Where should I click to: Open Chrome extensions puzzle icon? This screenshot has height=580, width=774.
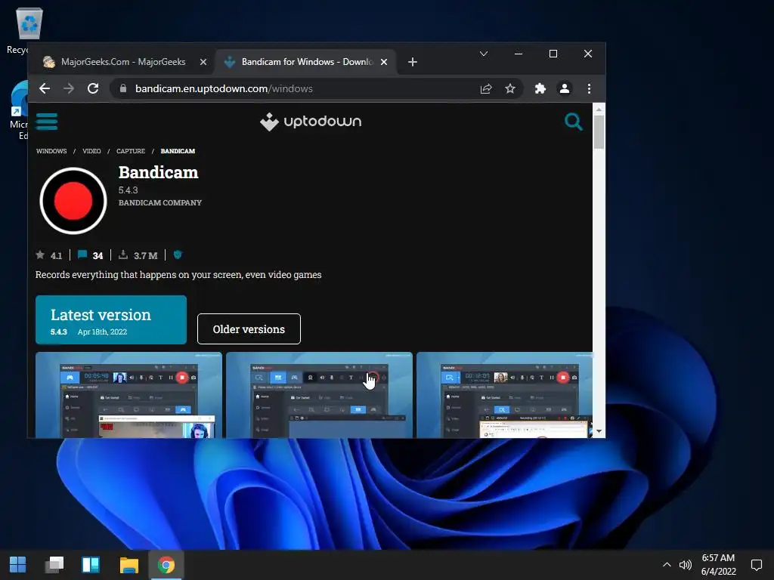click(540, 88)
